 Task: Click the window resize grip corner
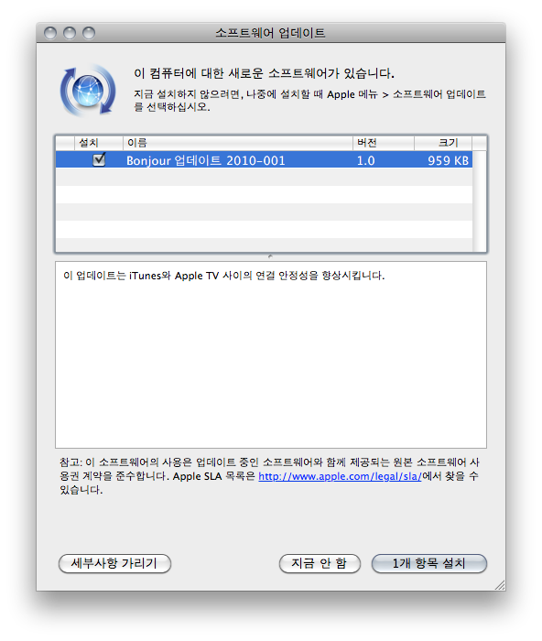point(500,585)
